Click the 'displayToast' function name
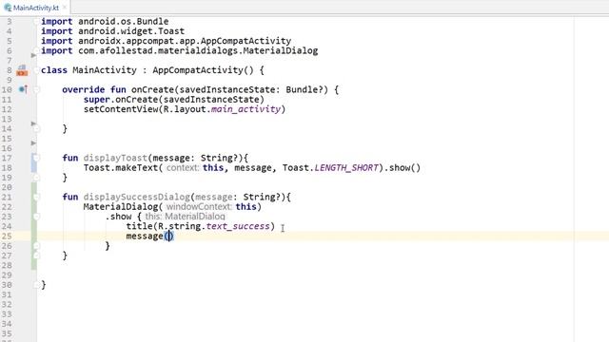 pos(115,158)
